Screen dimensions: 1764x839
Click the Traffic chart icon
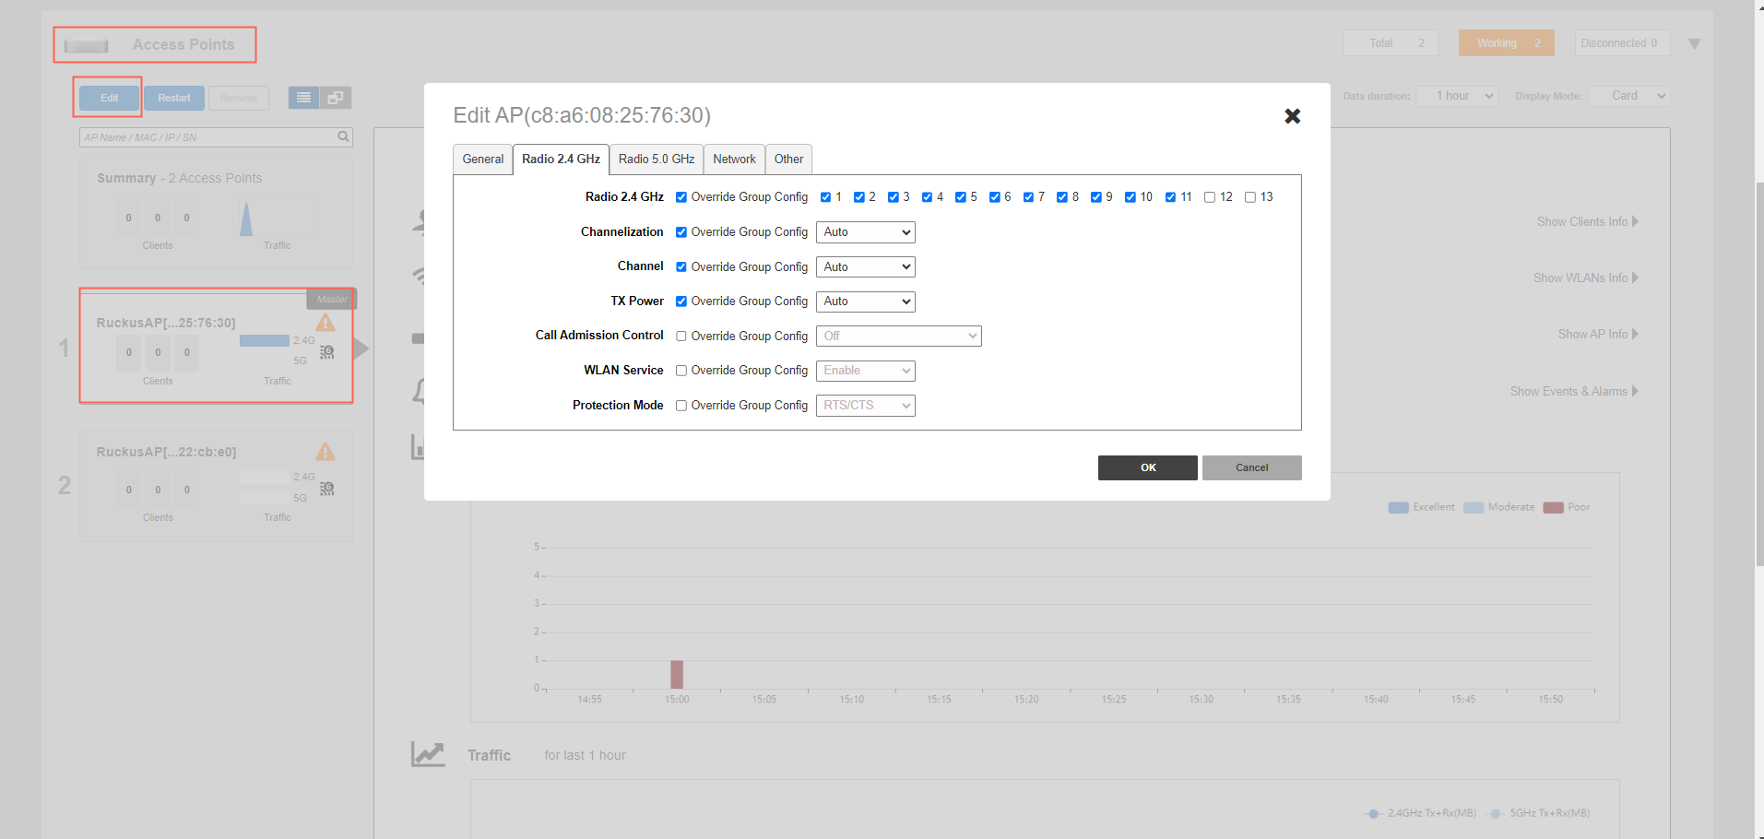tap(428, 754)
